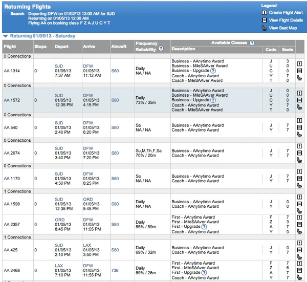View seat map for AA 425
307x282 pixels.
point(299,257)
